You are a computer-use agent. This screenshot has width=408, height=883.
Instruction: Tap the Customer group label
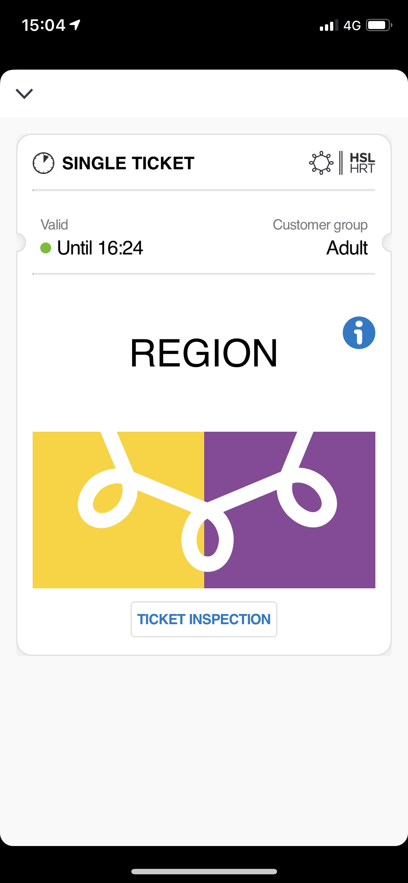click(320, 225)
